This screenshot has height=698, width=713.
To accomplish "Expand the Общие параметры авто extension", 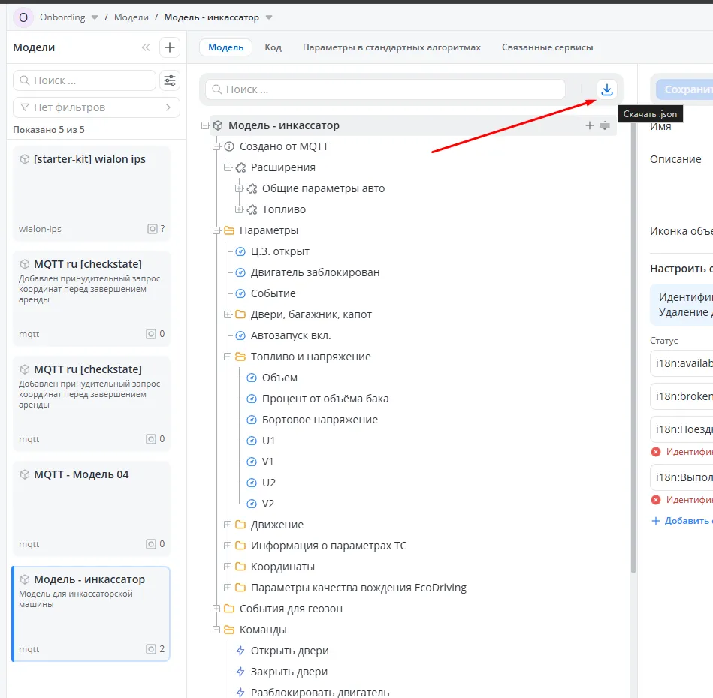I will (x=240, y=188).
